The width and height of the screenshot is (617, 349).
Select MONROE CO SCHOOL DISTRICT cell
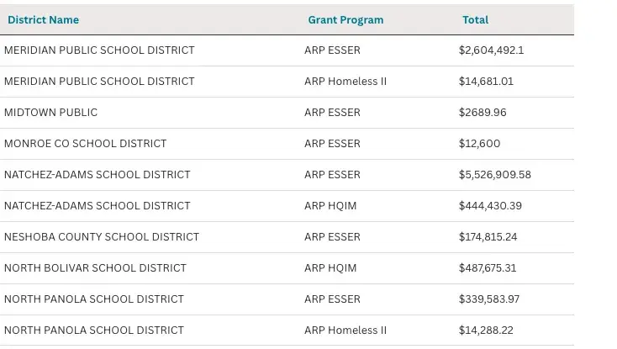[86, 144]
